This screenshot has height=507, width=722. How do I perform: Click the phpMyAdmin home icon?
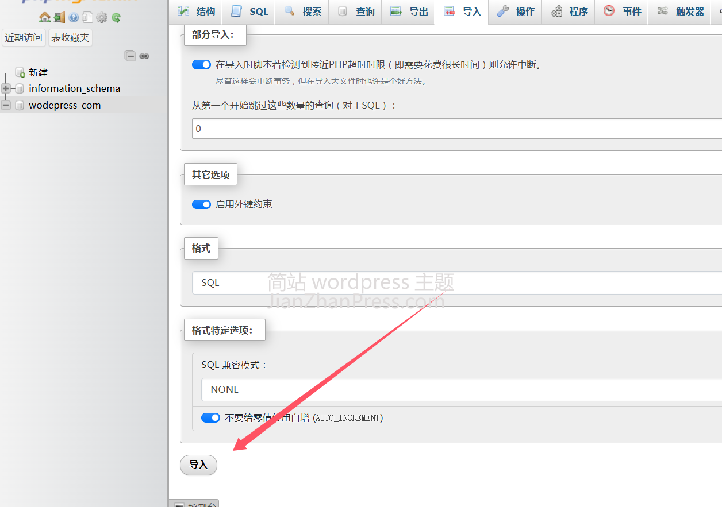44,18
